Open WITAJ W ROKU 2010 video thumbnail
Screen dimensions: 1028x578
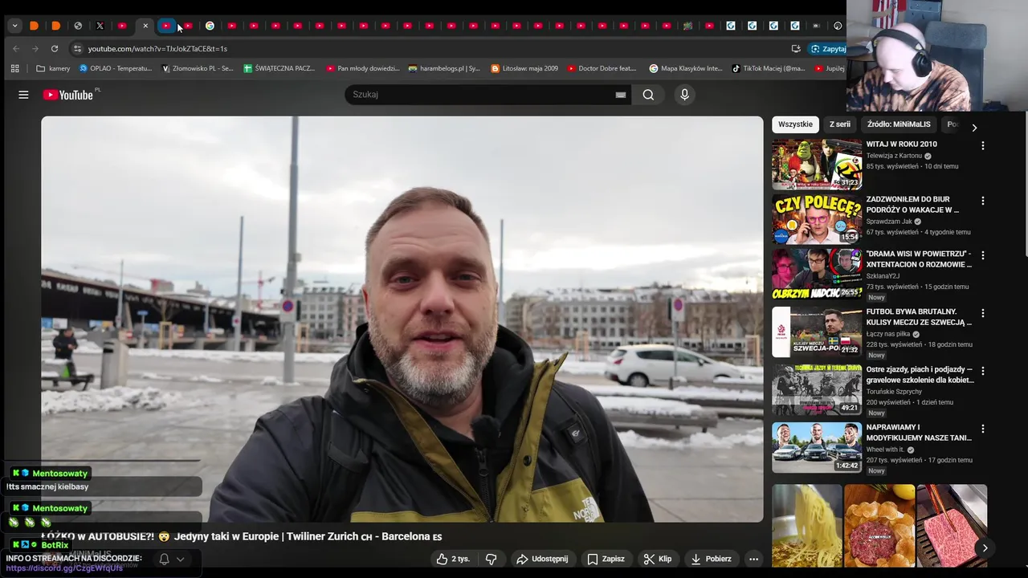pos(817,165)
